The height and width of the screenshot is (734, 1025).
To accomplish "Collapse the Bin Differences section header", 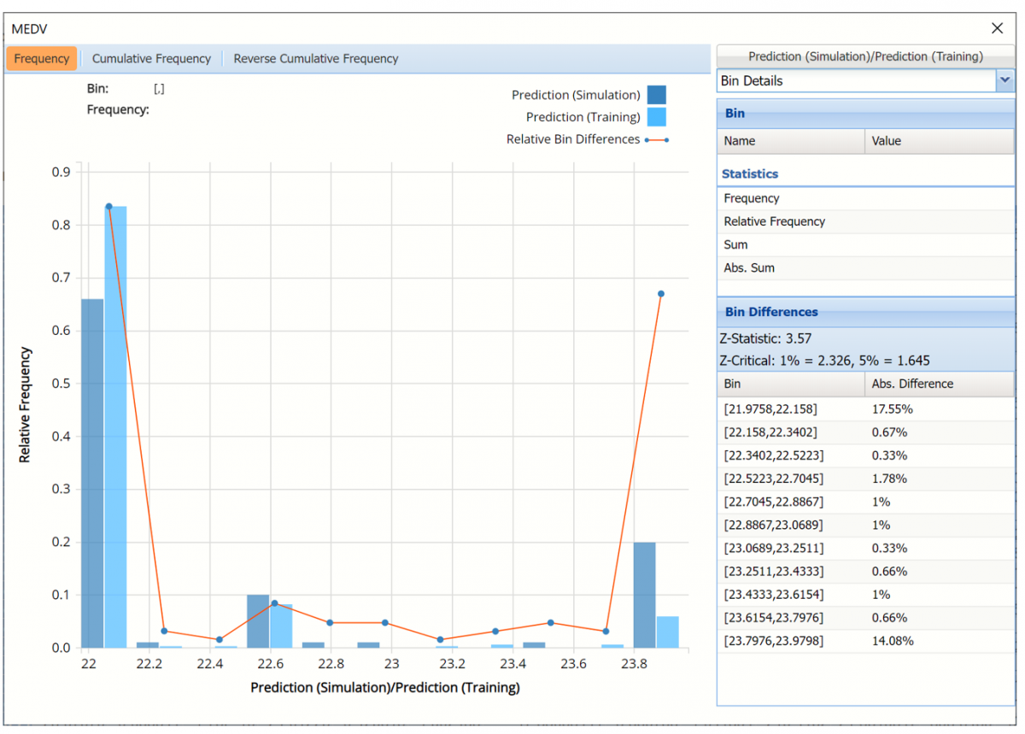I will click(x=865, y=313).
